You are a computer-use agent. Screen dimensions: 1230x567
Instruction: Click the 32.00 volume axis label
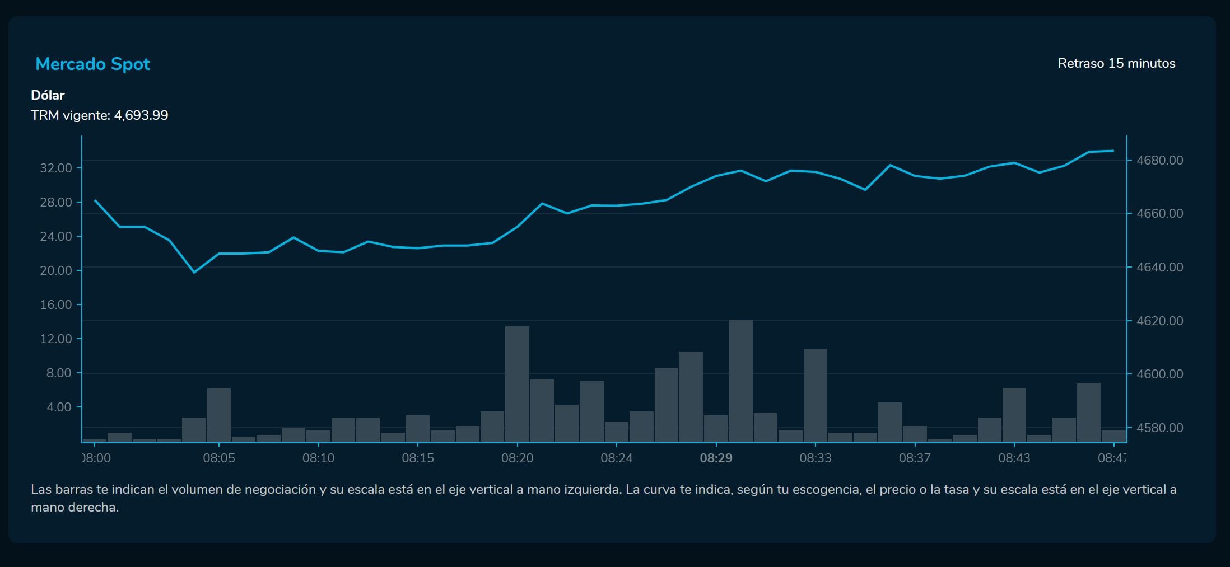coord(56,168)
